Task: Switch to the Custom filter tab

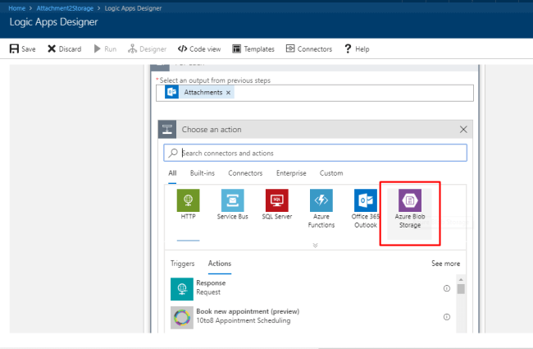Action: click(331, 173)
